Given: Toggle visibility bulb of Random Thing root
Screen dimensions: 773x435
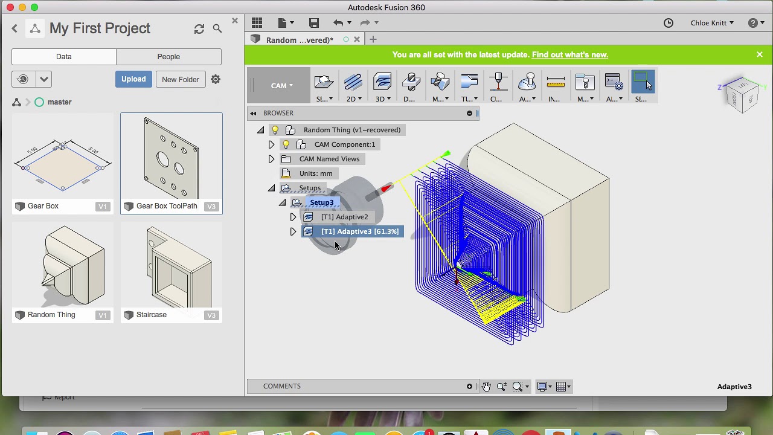Looking at the screenshot, I should pos(275,130).
